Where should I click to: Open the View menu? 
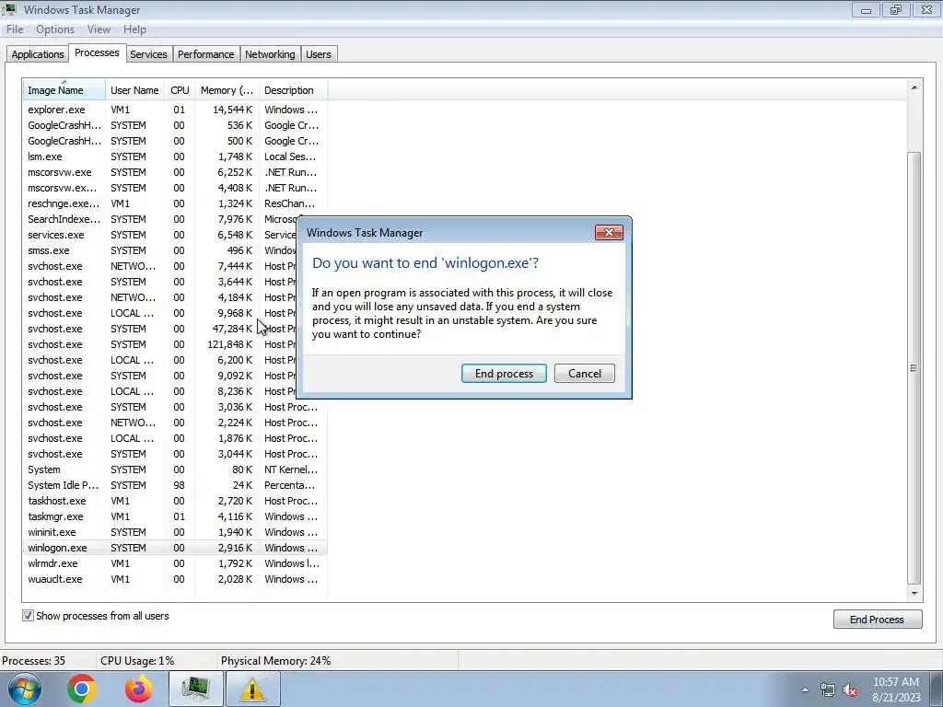tap(99, 29)
